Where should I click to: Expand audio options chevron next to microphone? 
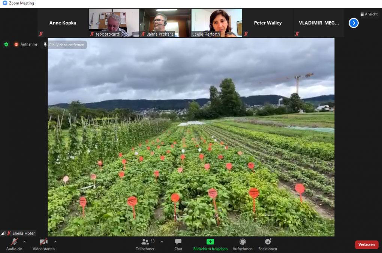pos(25,242)
